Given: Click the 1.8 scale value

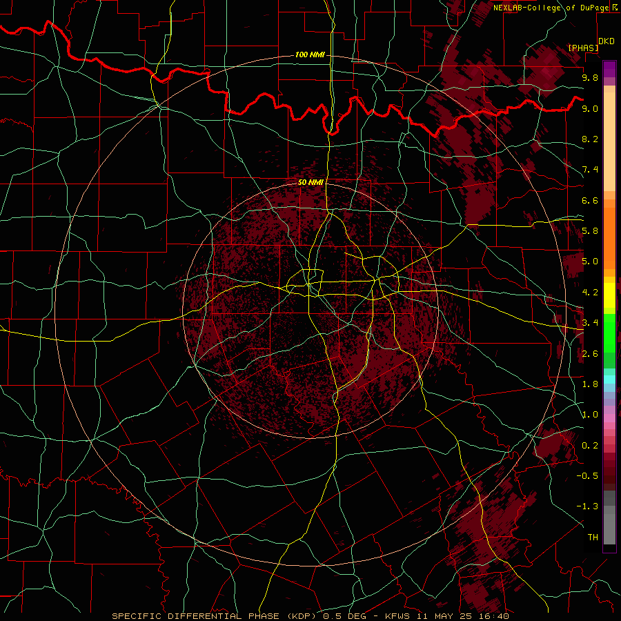Looking at the screenshot, I should (590, 384).
